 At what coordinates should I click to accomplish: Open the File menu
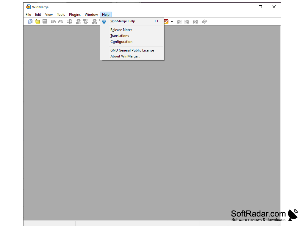click(28, 15)
